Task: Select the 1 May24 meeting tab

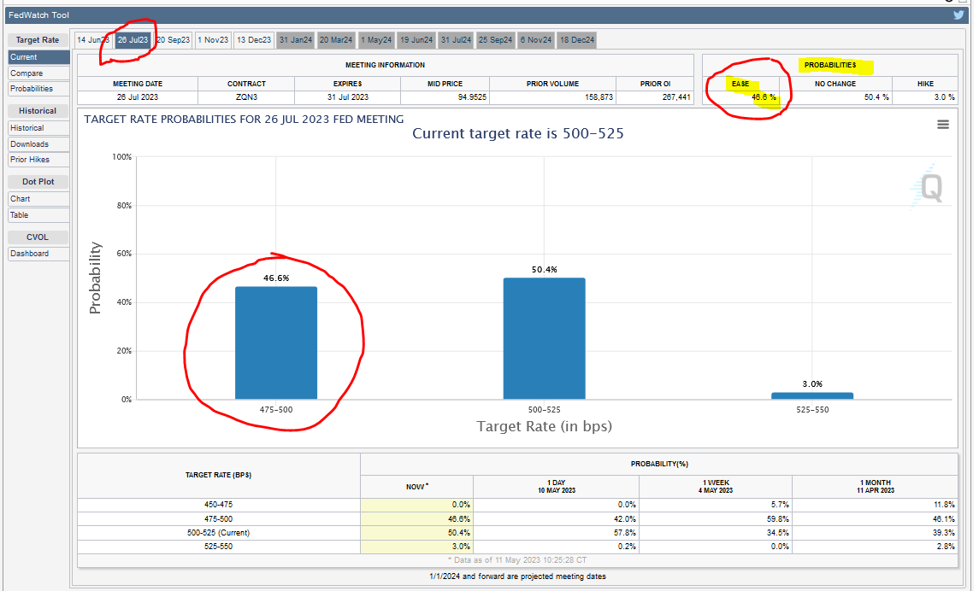Action: [376, 40]
